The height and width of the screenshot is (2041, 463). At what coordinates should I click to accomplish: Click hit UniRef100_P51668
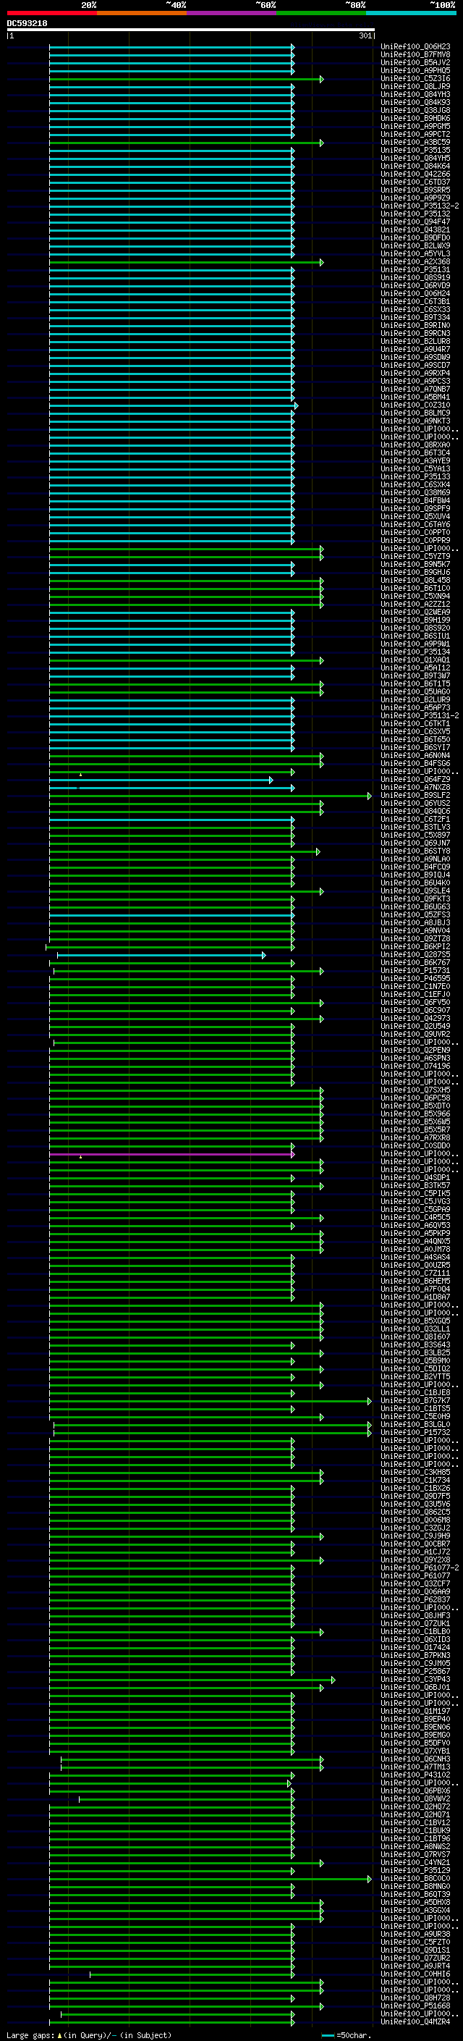click(415, 2006)
